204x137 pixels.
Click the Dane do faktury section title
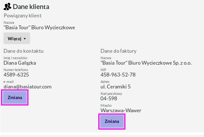[119, 51]
